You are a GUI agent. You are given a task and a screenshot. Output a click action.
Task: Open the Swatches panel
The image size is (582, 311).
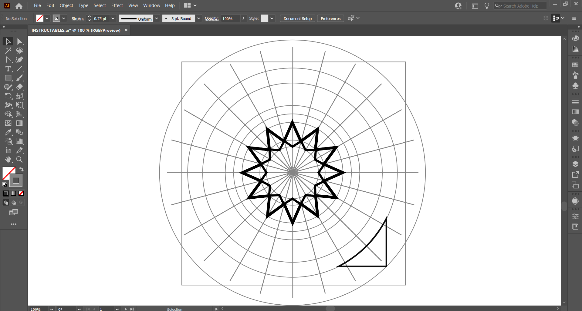(575, 65)
